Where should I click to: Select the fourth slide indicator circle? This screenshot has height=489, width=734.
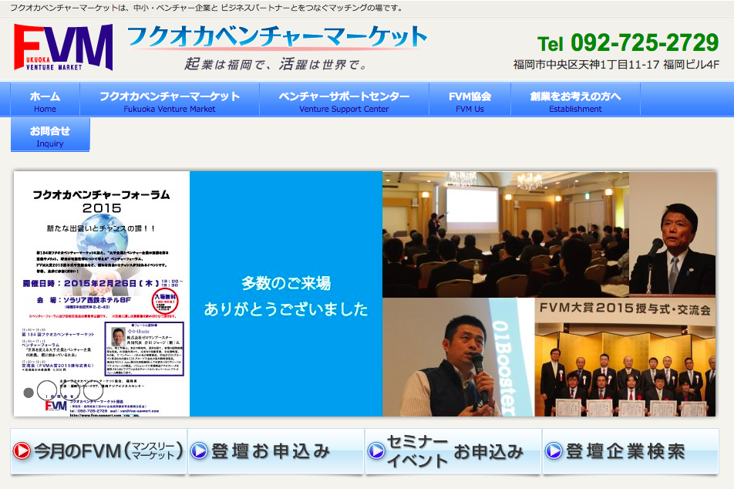coord(93,390)
